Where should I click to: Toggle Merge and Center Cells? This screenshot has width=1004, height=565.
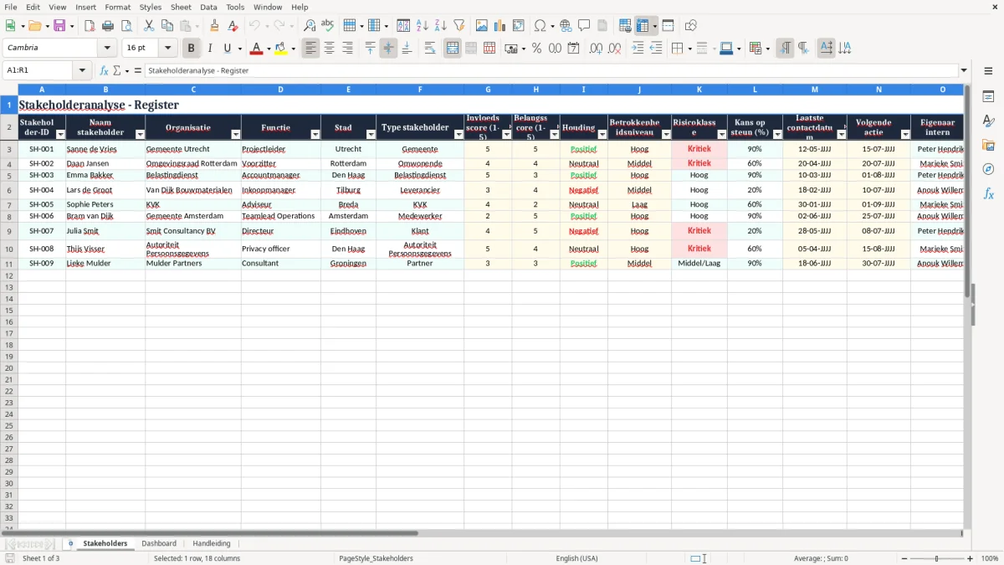coord(453,49)
